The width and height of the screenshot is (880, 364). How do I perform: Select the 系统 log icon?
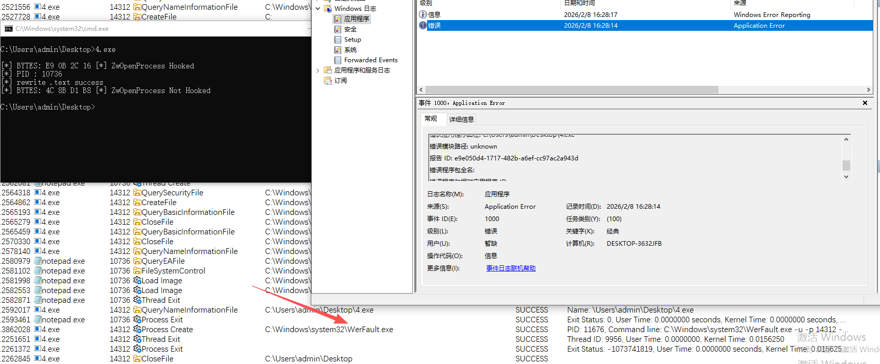(x=338, y=50)
